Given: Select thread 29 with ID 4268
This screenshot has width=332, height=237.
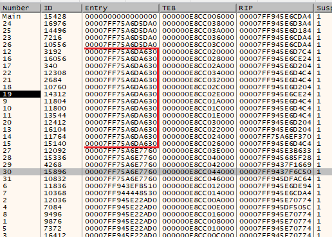Looking at the screenshot, I should point(166,165).
